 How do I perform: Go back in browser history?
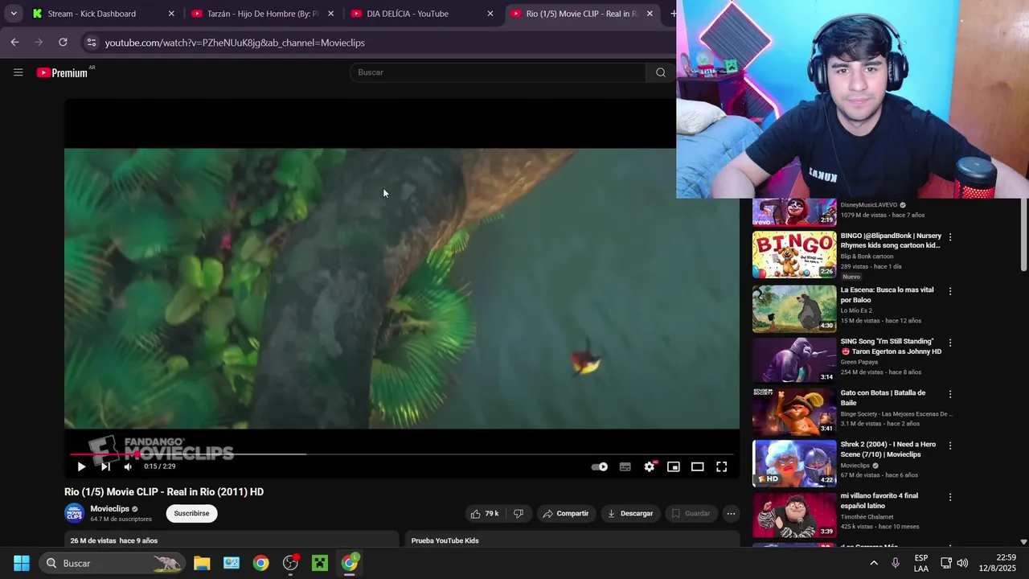pos(14,42)
